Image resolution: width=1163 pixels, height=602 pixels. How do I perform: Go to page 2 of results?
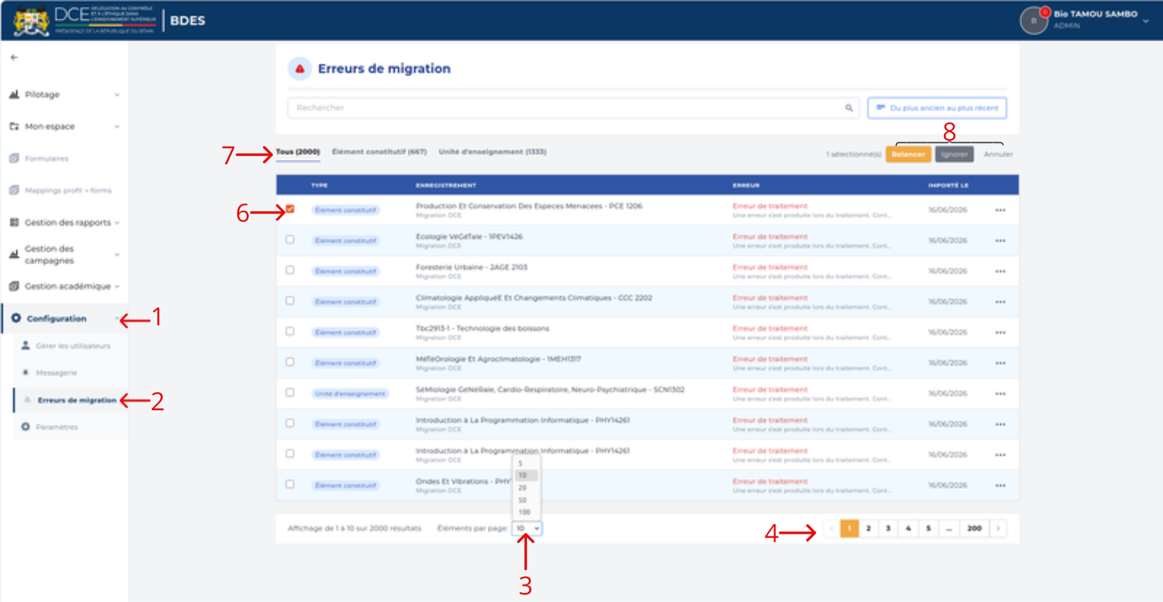868,528
